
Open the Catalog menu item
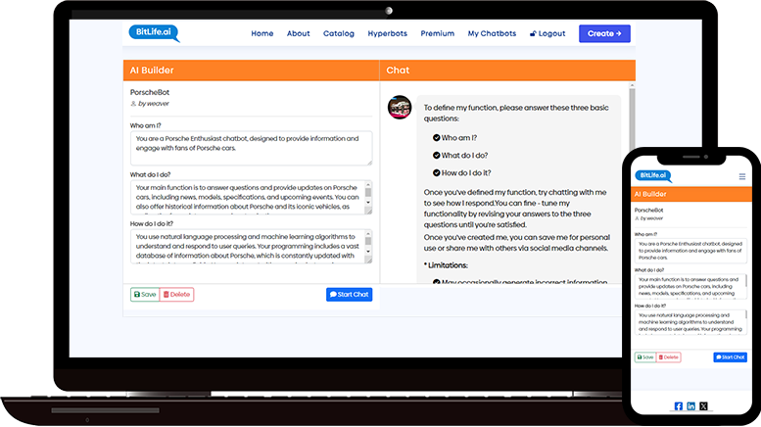point(339,33)
